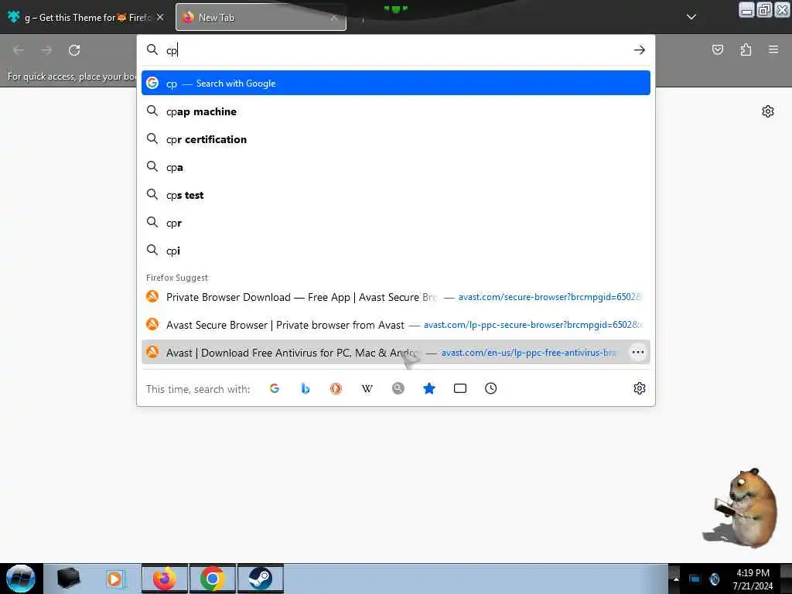
Task: Choose the 'cpap machine' suggestion
Action: point(395,111)
